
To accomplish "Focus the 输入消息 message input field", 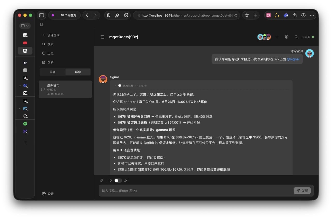I will (196, 191).
